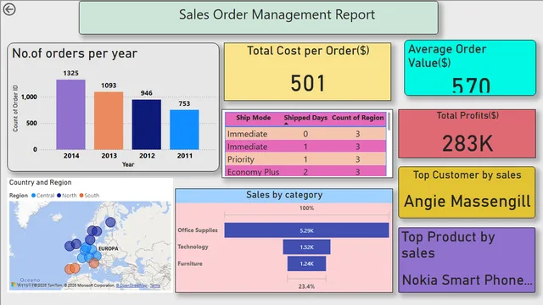Click South region legend marker
The height and width of the screenshot is (305, 543).
pyautogui.click(x=81, y=196)
